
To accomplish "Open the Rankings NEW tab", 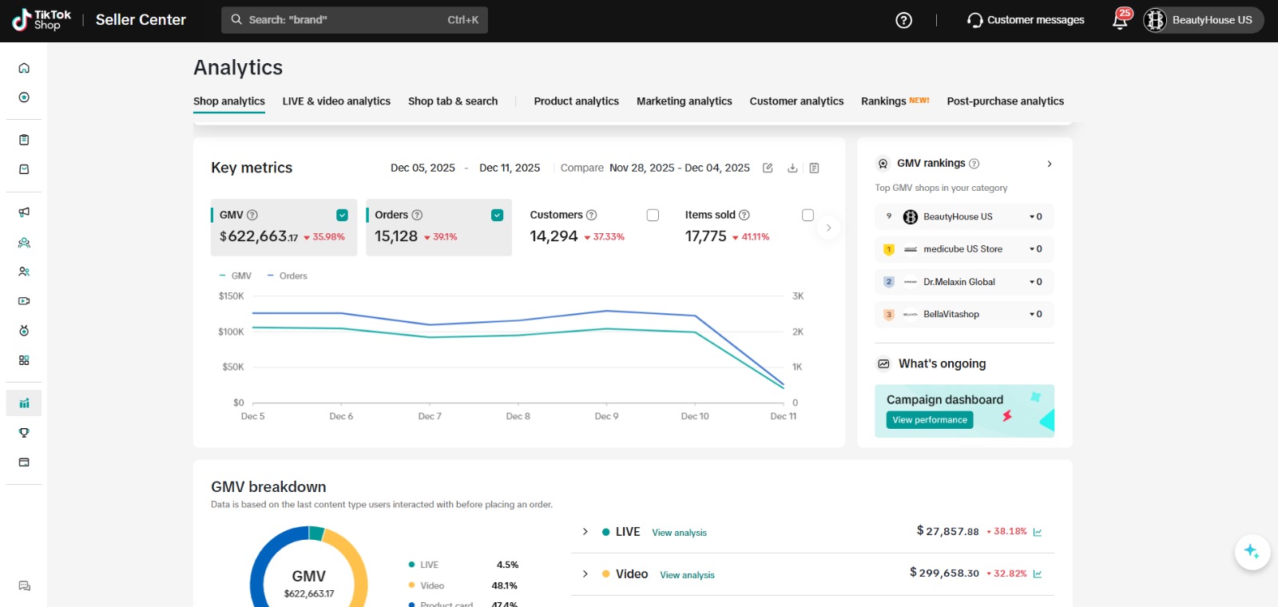I will coord(895,101).
